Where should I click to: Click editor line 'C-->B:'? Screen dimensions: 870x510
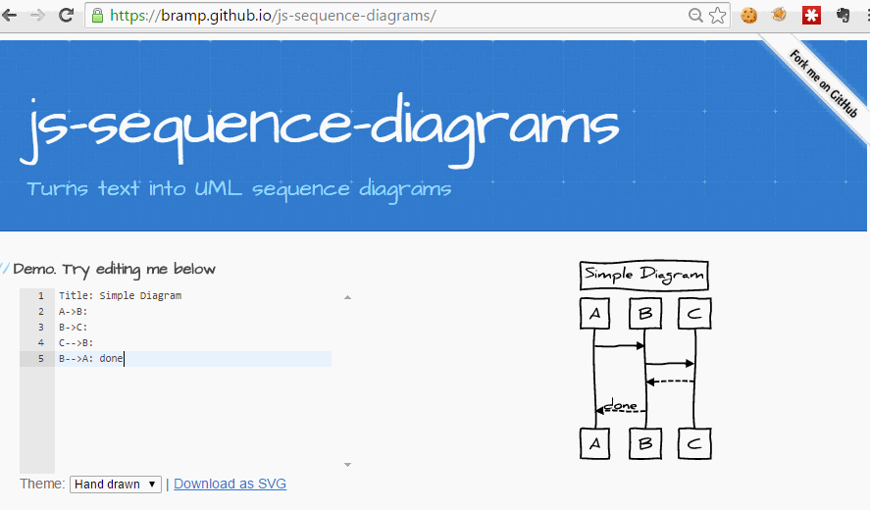click(76, 342)
